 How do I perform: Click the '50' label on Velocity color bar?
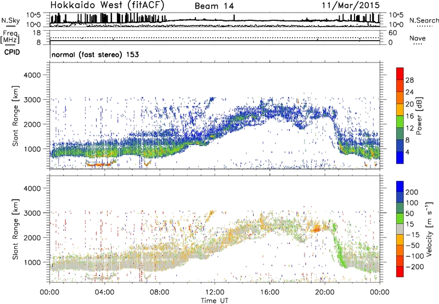coord(409,213)
